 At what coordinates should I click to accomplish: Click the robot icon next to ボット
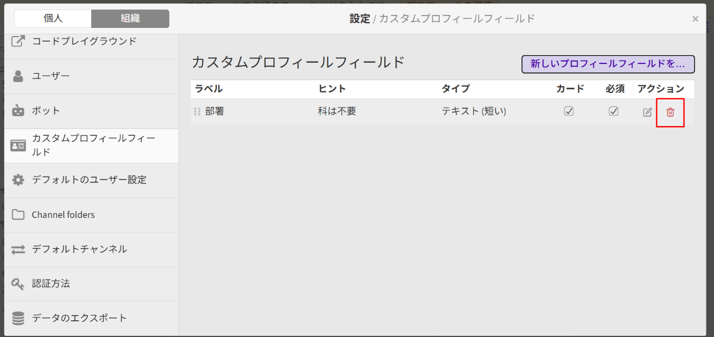[x=19, y=110]
